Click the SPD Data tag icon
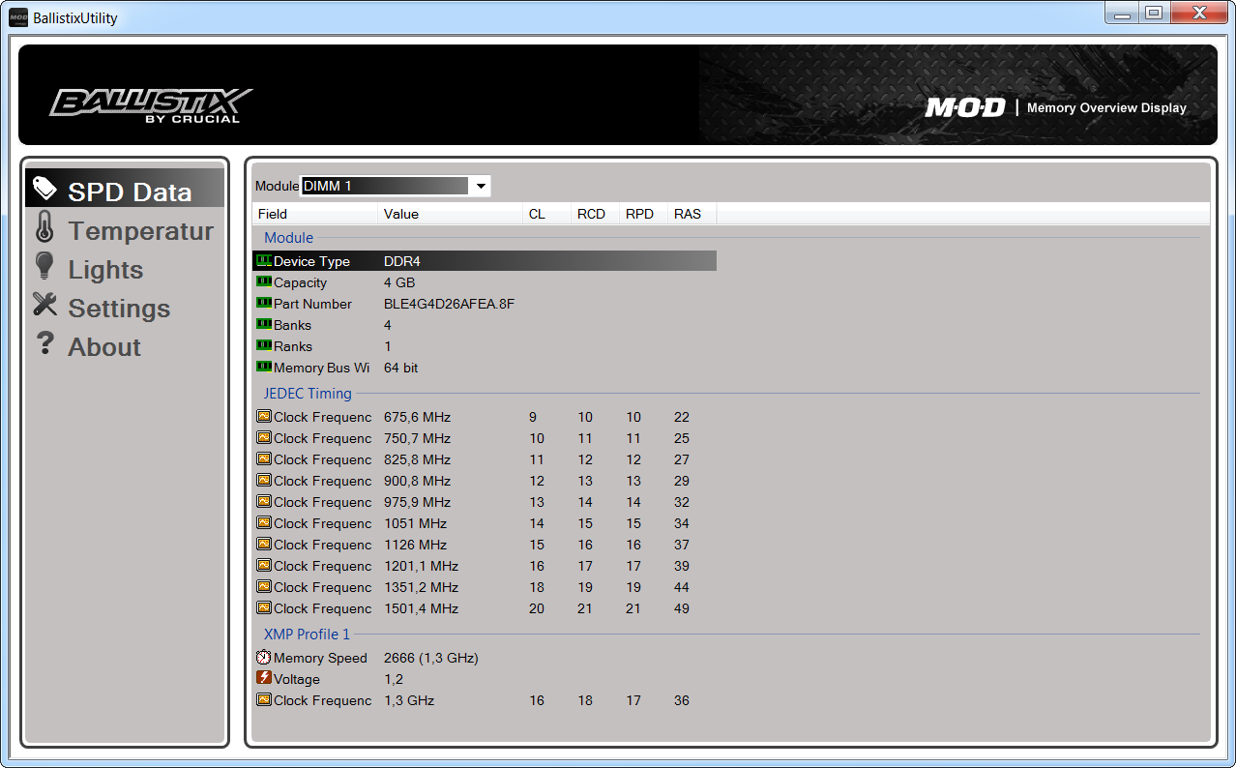Viewport: 1236px width, 768px height. pyautogui.click(x=44, y=189)
